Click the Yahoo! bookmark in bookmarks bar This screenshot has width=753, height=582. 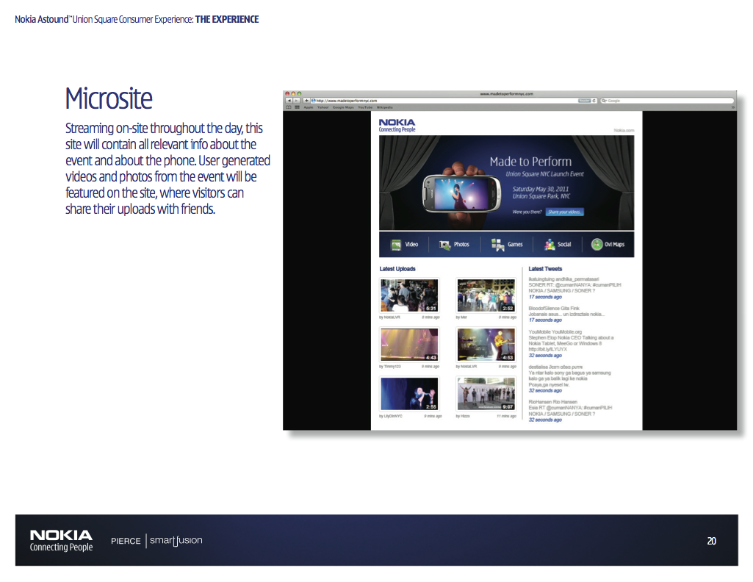tap(323, 107)
